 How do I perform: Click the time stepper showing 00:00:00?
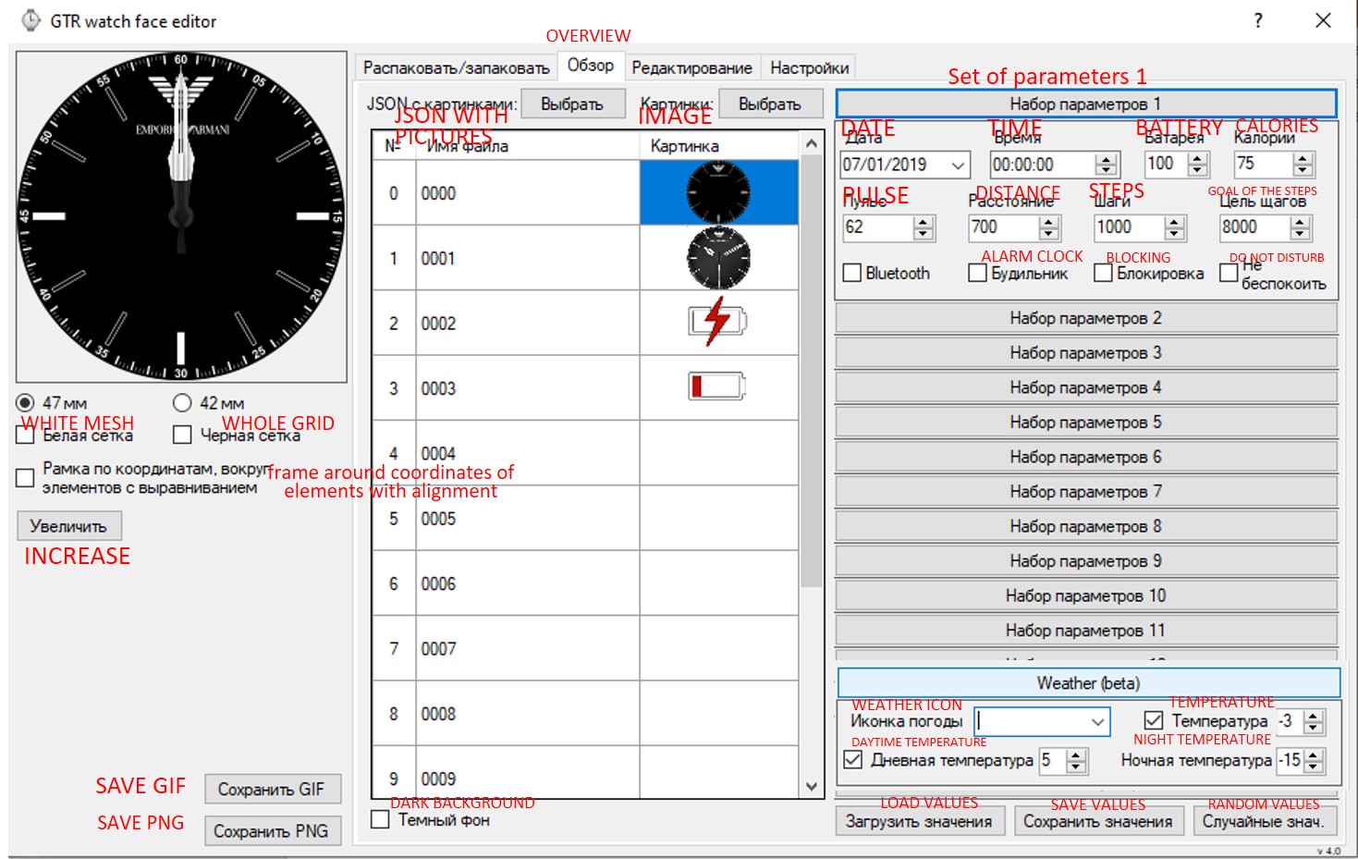point(1106,166)
